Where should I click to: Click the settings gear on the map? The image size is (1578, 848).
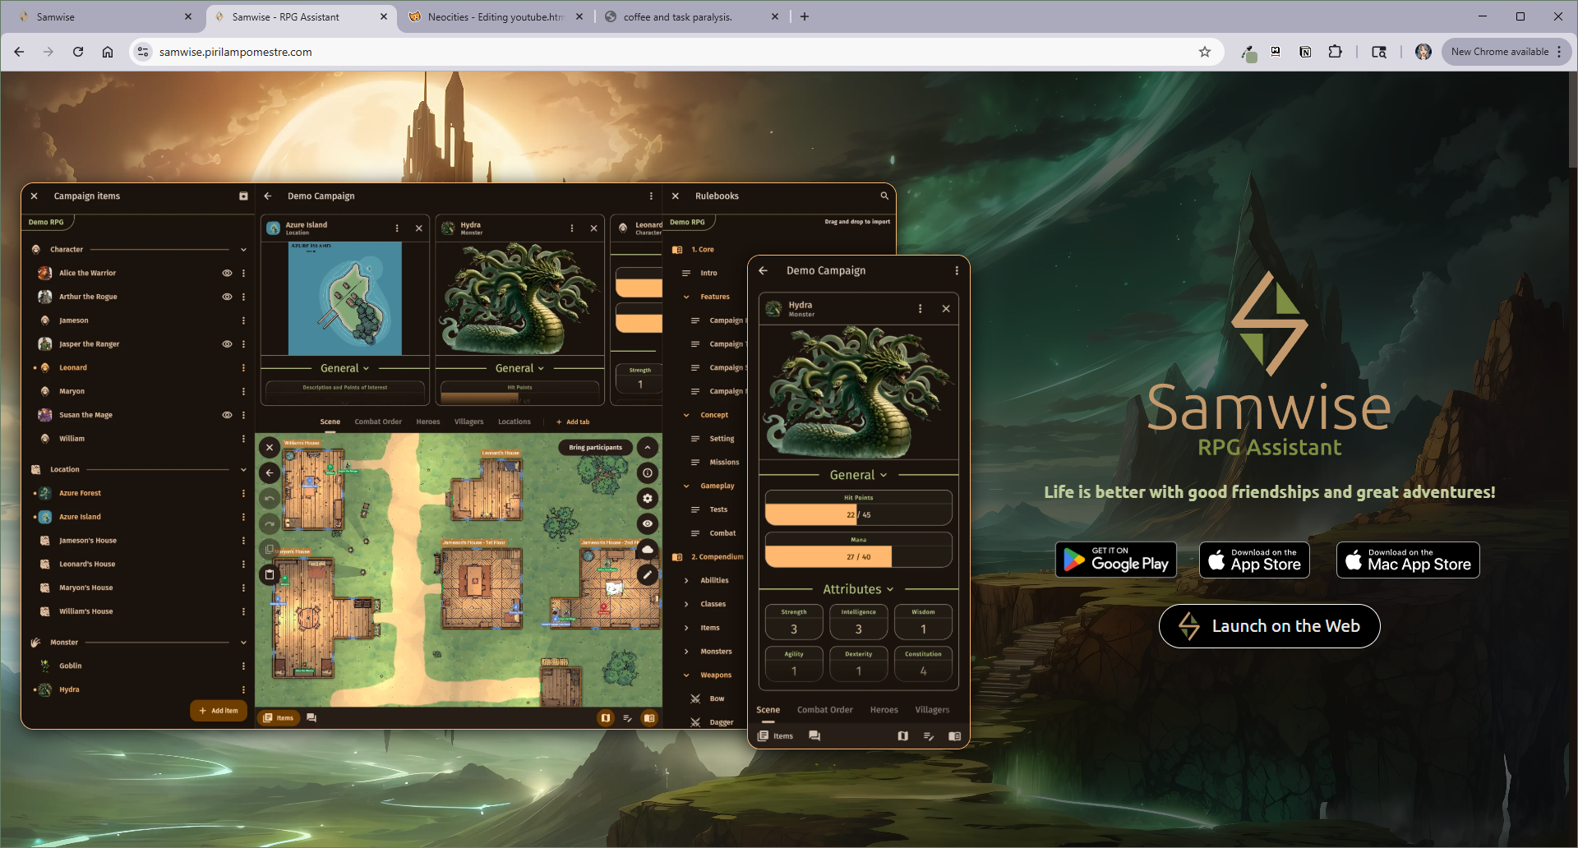coord(648,498)
